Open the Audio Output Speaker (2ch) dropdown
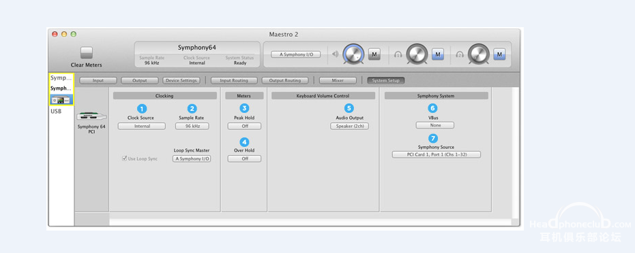635x253 pixels. click(x=349, y=126)
